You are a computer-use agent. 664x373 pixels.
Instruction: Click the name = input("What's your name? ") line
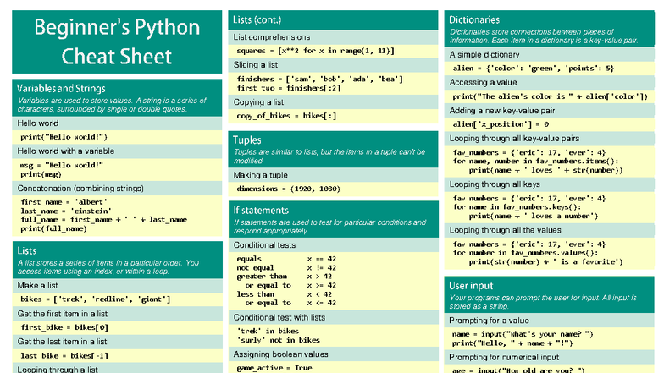523,334
